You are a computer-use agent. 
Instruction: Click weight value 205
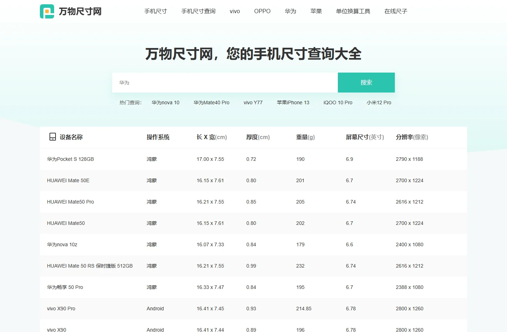point(300,202)
